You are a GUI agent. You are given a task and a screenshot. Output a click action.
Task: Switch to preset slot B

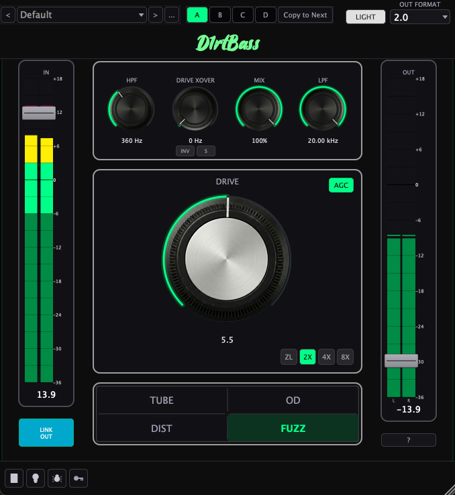coord(220,15)
